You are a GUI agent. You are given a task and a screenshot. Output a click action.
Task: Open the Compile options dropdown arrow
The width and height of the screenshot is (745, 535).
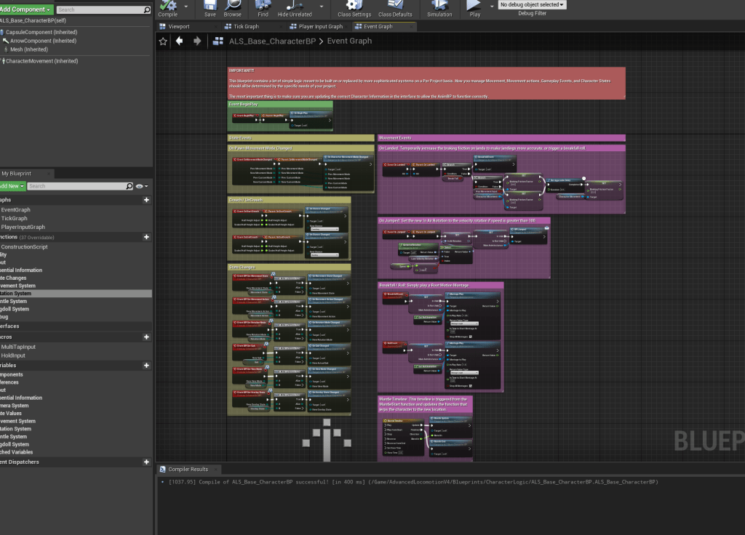(x=186, y=6)
